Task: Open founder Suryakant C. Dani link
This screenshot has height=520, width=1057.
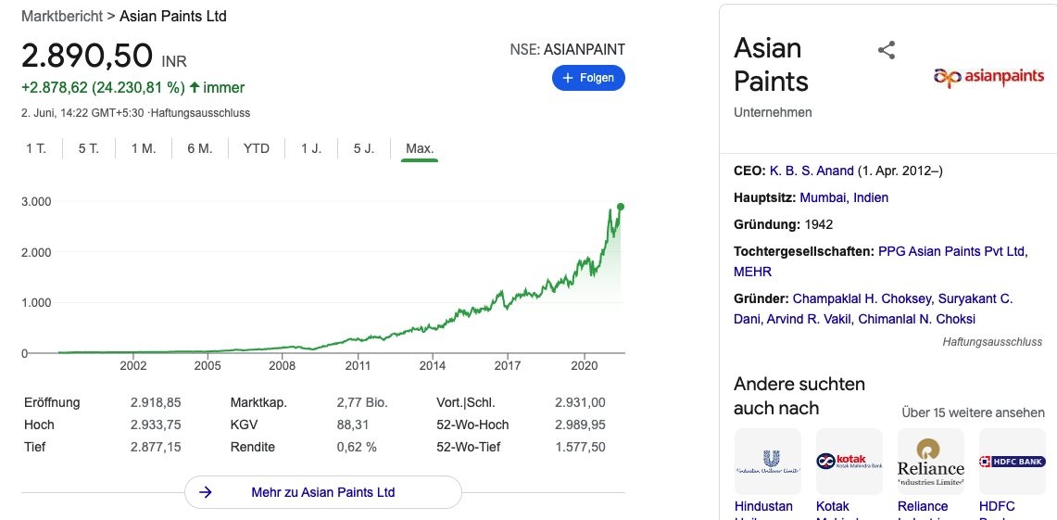Action: click(x=873, y=309)
